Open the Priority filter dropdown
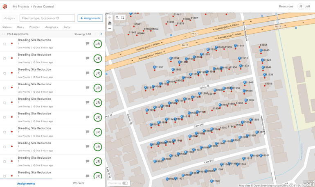The image size is (315, 187). (x=34, y=27)
